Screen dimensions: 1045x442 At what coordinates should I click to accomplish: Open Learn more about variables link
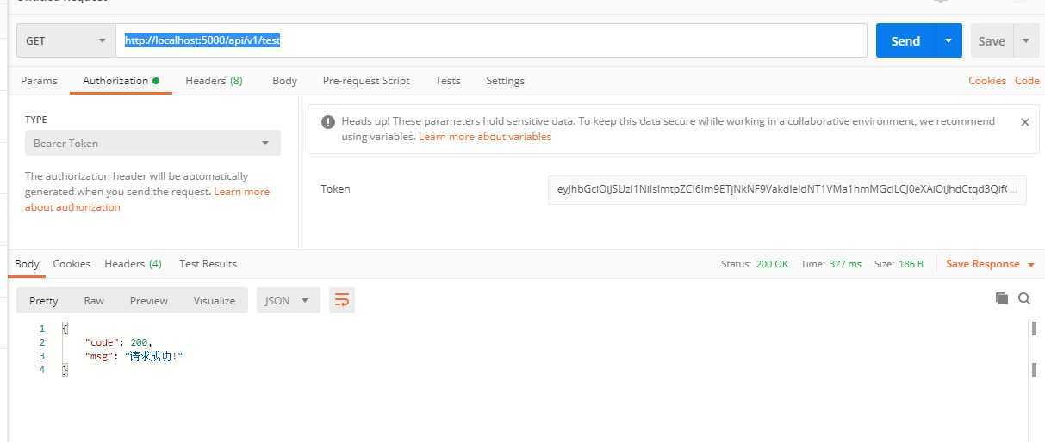485,137
